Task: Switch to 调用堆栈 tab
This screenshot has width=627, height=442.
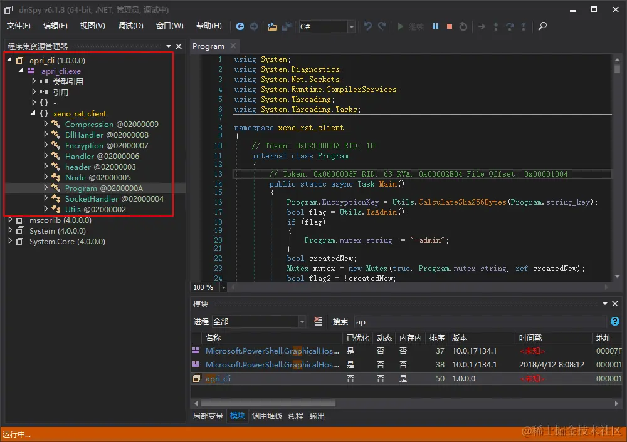Action: tap(266, 416)
